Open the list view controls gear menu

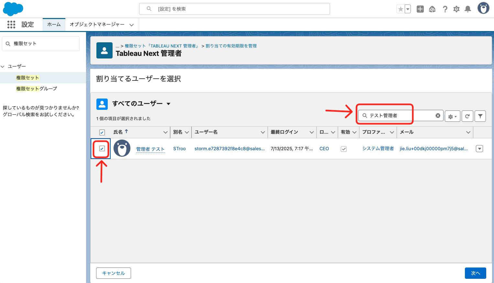453,116
